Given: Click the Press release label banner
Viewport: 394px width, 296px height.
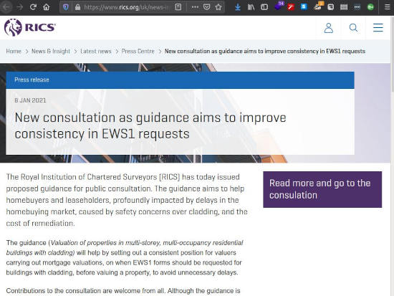Looking at the screenshot, I should [x=180, y=80].
